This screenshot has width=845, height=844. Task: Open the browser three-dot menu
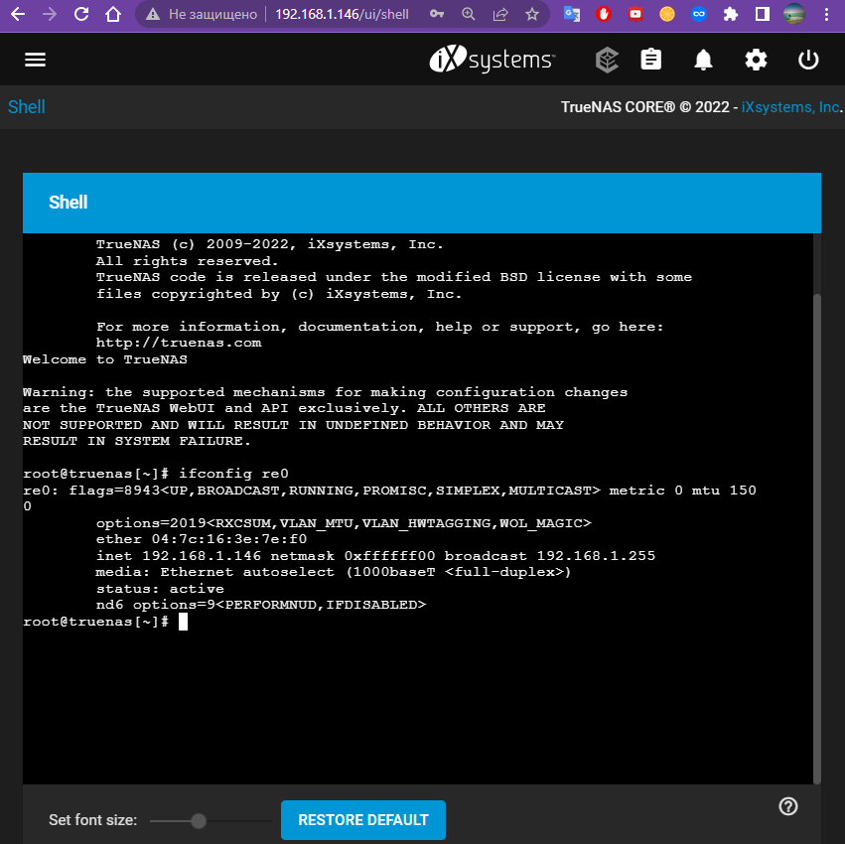pyautogui.click(x=826, y=14)
